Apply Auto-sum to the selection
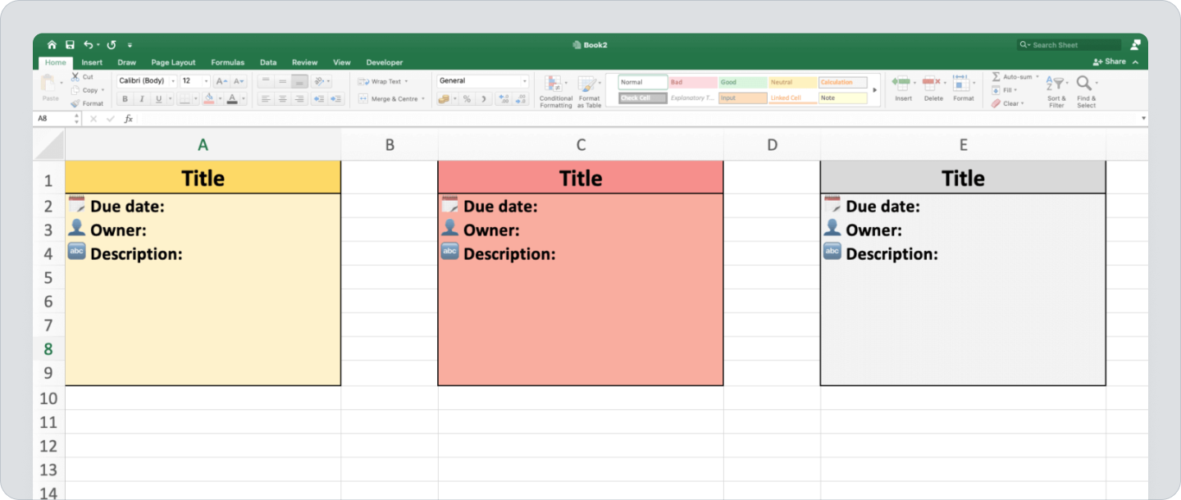1181x500 pixels. click(x=1015, y=76)
